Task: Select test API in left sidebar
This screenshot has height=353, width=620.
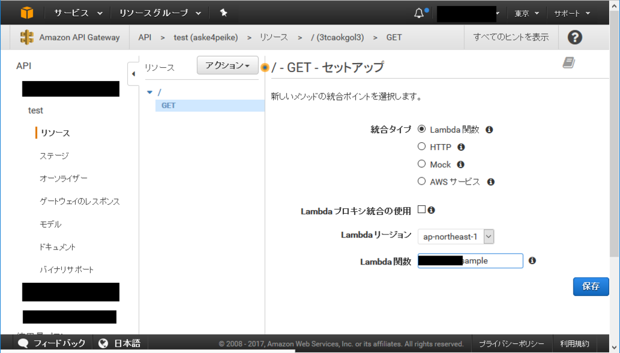Action: 36,110
